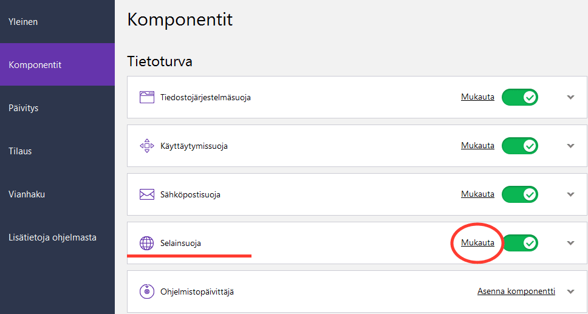The height and width of the screenshot is (314, 588).
Task: Click the Sähköpostisuoja envelope icon
Action: pos(147,194)
